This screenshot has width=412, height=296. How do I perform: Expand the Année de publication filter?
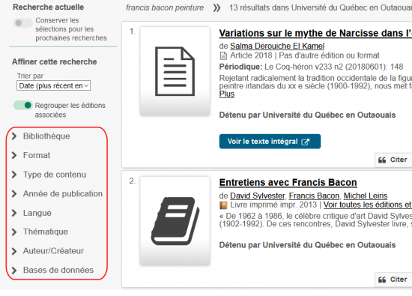pyautogui.click(x=57, y=194)
